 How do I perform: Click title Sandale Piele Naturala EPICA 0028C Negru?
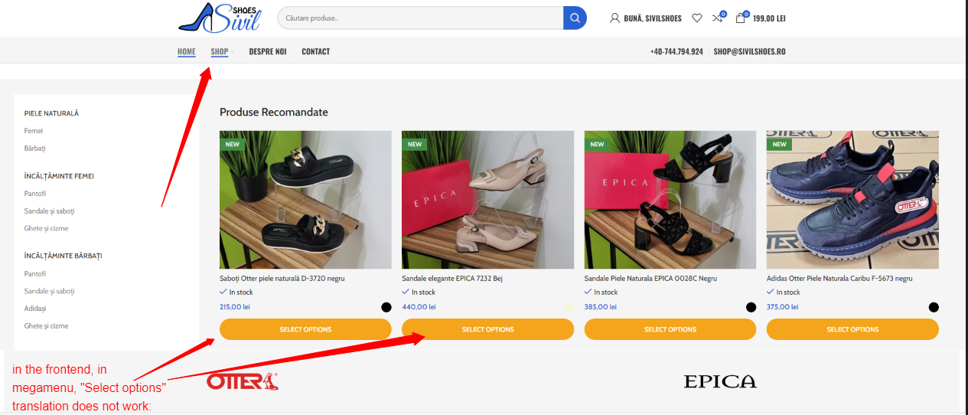pyautogui.click(x=650, y=279)
